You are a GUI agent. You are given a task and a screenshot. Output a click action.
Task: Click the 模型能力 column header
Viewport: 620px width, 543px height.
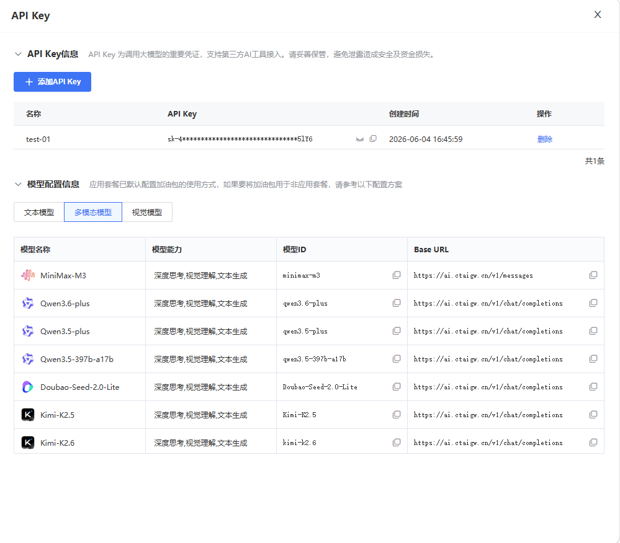[167, 250]
